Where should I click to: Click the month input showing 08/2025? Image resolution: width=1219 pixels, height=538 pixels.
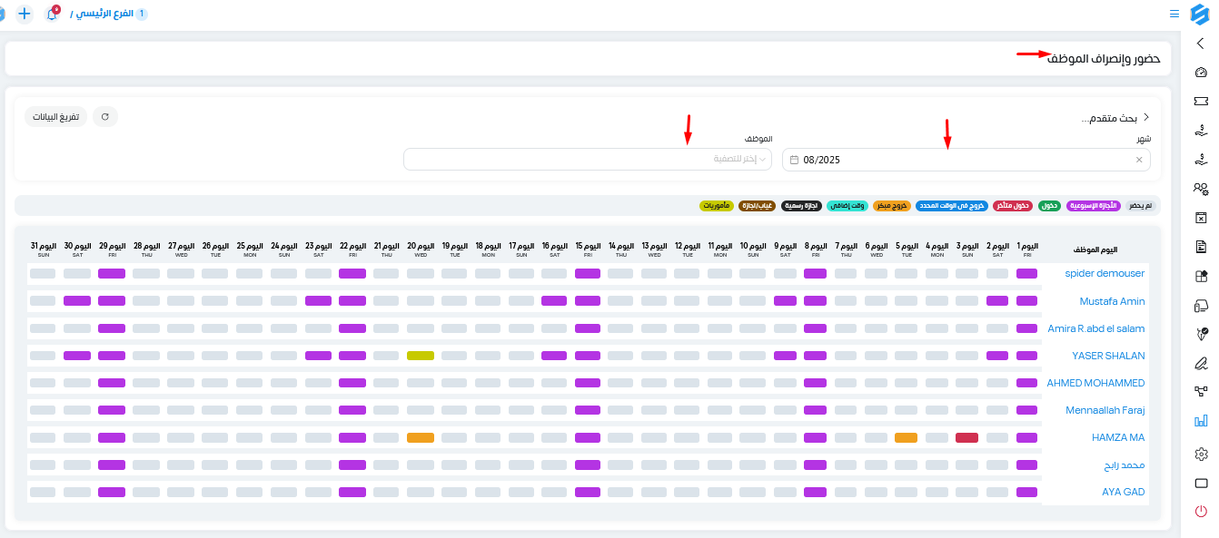point(966,160)
